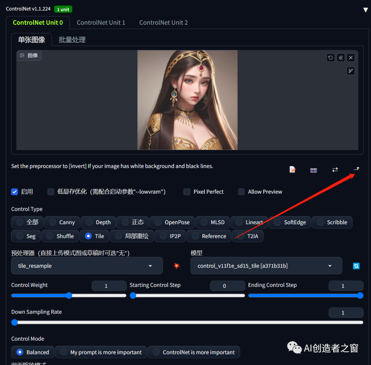371x365 pixels.
Task: Run preprocessor preview with the explosion icon
Action: click(x=176, y=265)
